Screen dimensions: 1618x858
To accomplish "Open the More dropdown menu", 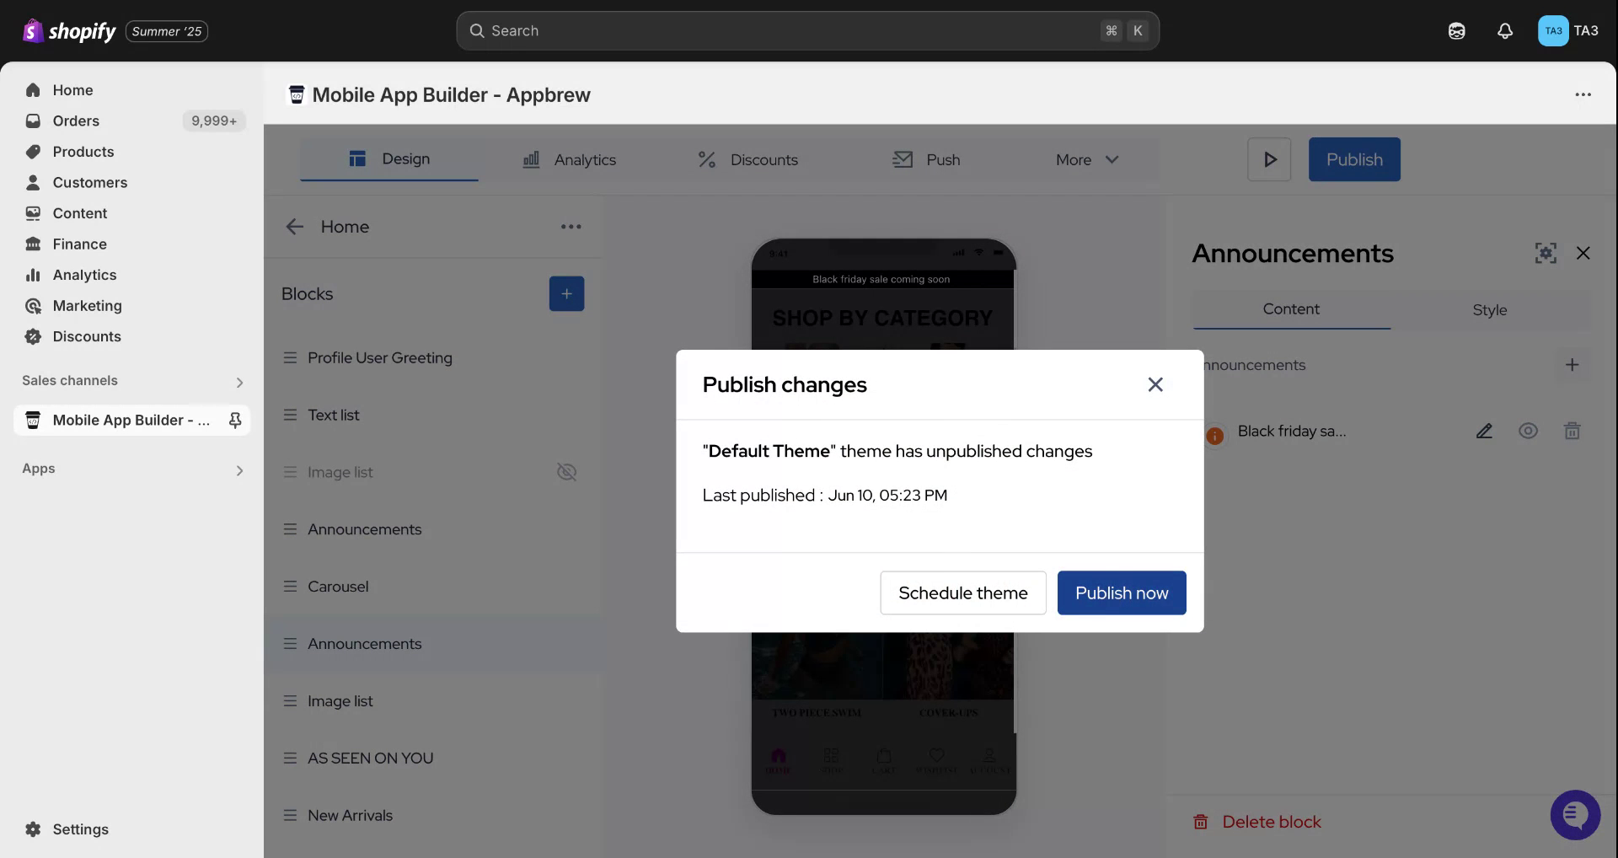I will pyautogui.click(x=1086, y=159).
